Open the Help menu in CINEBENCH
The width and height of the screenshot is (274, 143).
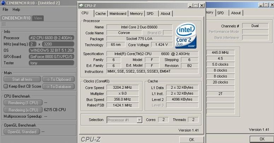click(x=16, y=10)
